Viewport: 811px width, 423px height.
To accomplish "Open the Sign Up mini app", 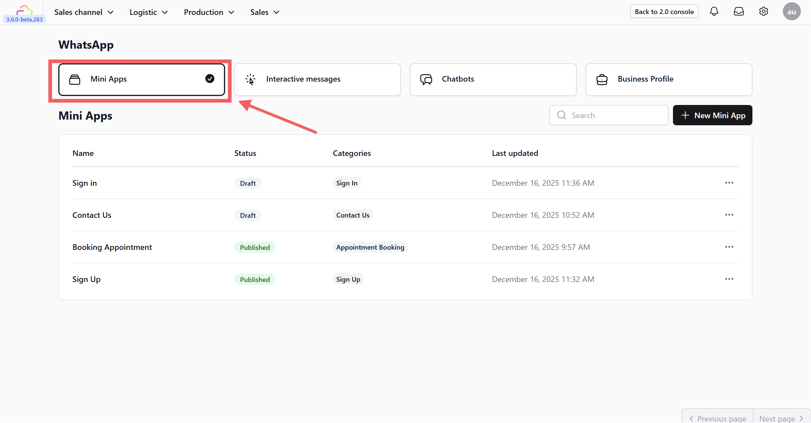I will 86,279.
